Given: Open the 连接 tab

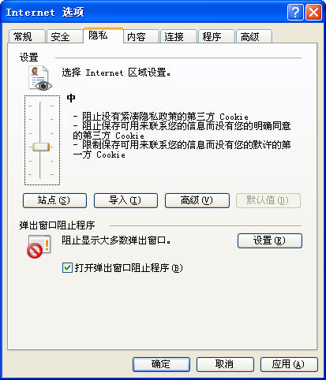Looking at the screenshot, I should click(178, 36).
